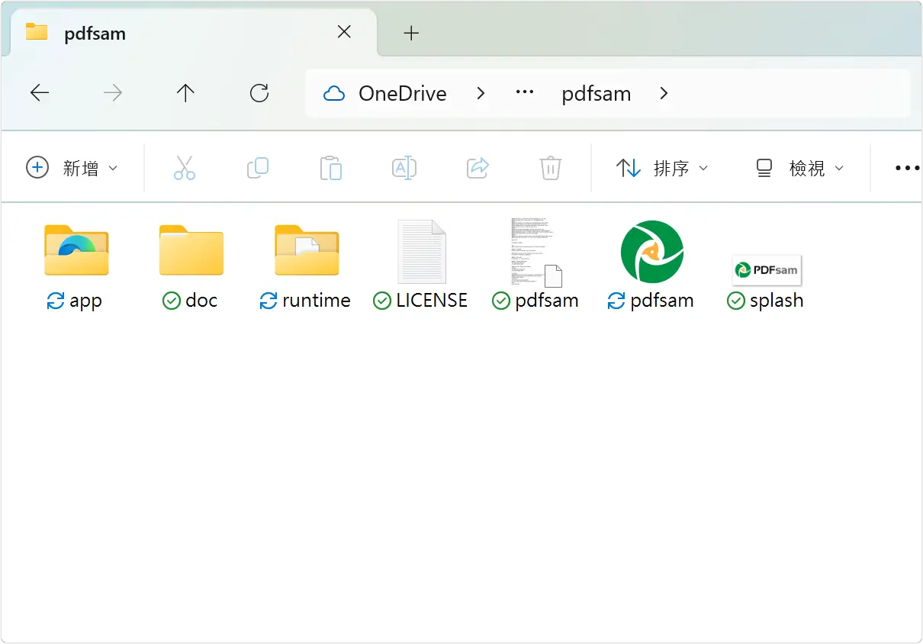This screenshot has width=923, height=644.
Task: Select the app folder icon
Action: (x=76, y=250)
